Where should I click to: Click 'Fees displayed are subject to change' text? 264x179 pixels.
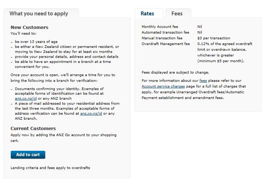[175, 73]
